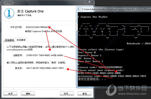151x99 pixels.
Task: Click the 购买... purchase button
Action: coord(67,94)
